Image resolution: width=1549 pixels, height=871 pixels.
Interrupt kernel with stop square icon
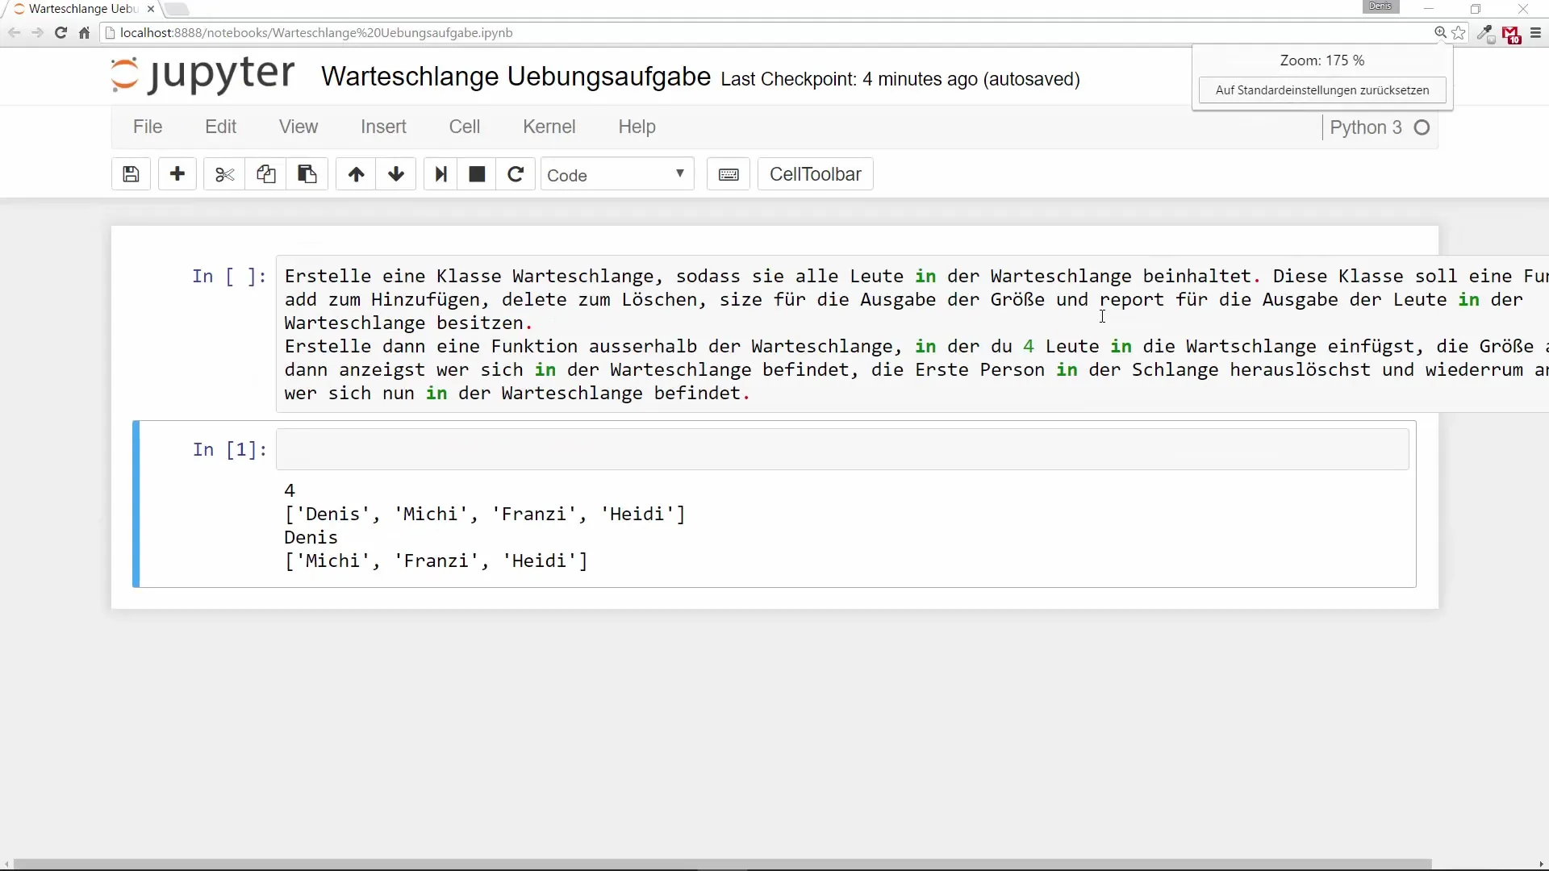[477, 174]
